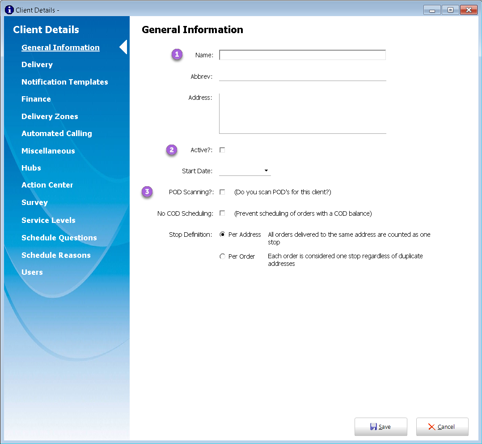Screen dimensions: 482x444
Task: Click '(Prevent scheduling of orders with a COD balance)' text
Action: [303, 213]
